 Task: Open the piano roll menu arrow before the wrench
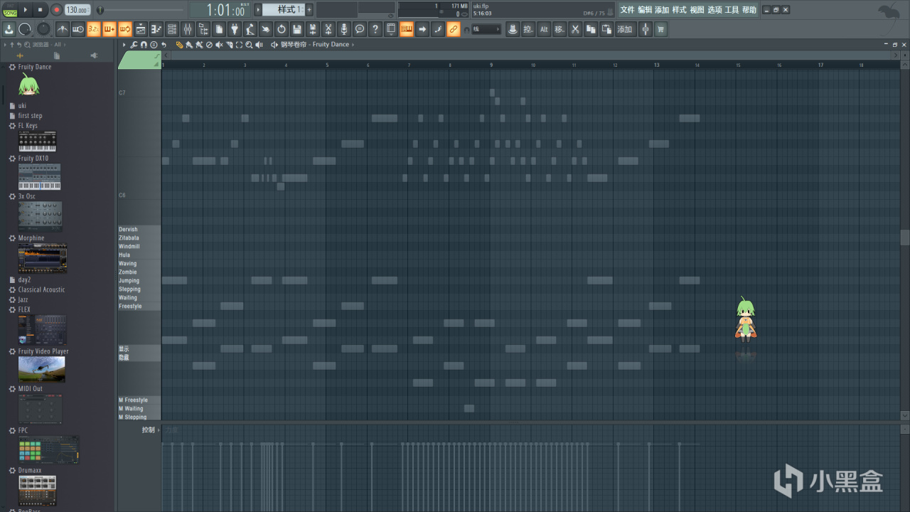tap(124, 45)
